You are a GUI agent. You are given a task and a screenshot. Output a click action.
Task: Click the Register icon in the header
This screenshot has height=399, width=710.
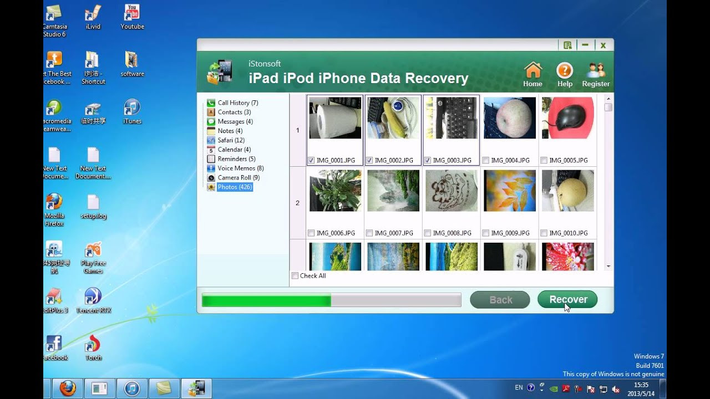pyautogui.click(x=596, y=74)
